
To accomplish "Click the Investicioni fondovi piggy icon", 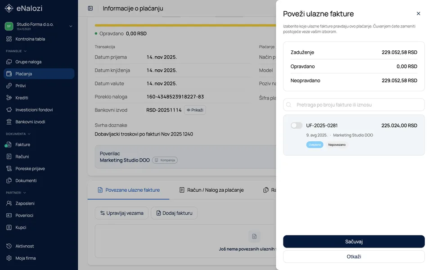I will (9, 110).
